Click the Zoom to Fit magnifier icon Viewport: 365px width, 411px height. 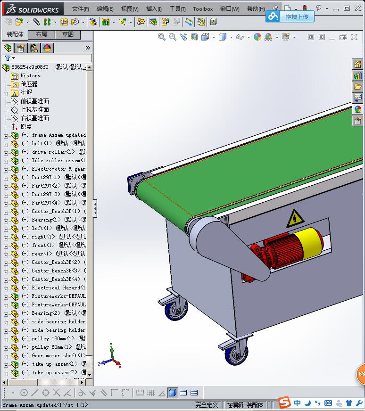(x=162, y=37)
